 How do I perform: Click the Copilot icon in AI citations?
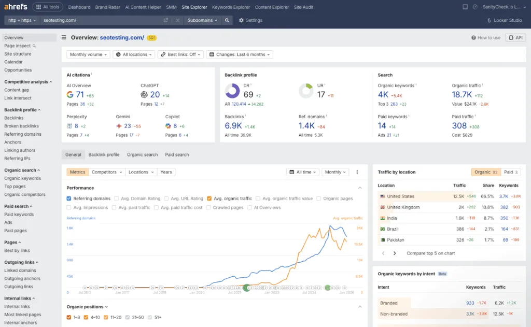tap(168, 126)
